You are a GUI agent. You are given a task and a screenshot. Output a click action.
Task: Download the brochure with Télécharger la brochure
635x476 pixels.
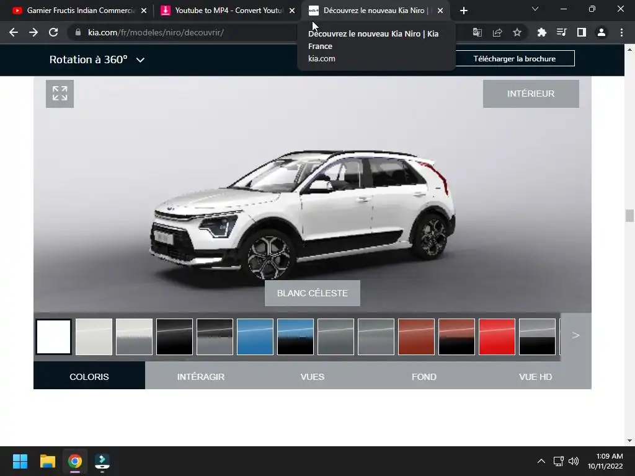pyautogui.click(x=514, y=59)
